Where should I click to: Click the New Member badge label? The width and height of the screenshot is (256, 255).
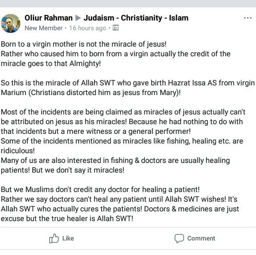click(43, 28)
